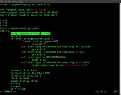Click the 'pygame.display.flip()' line
The image size is (121, 95).
(25, 81)
